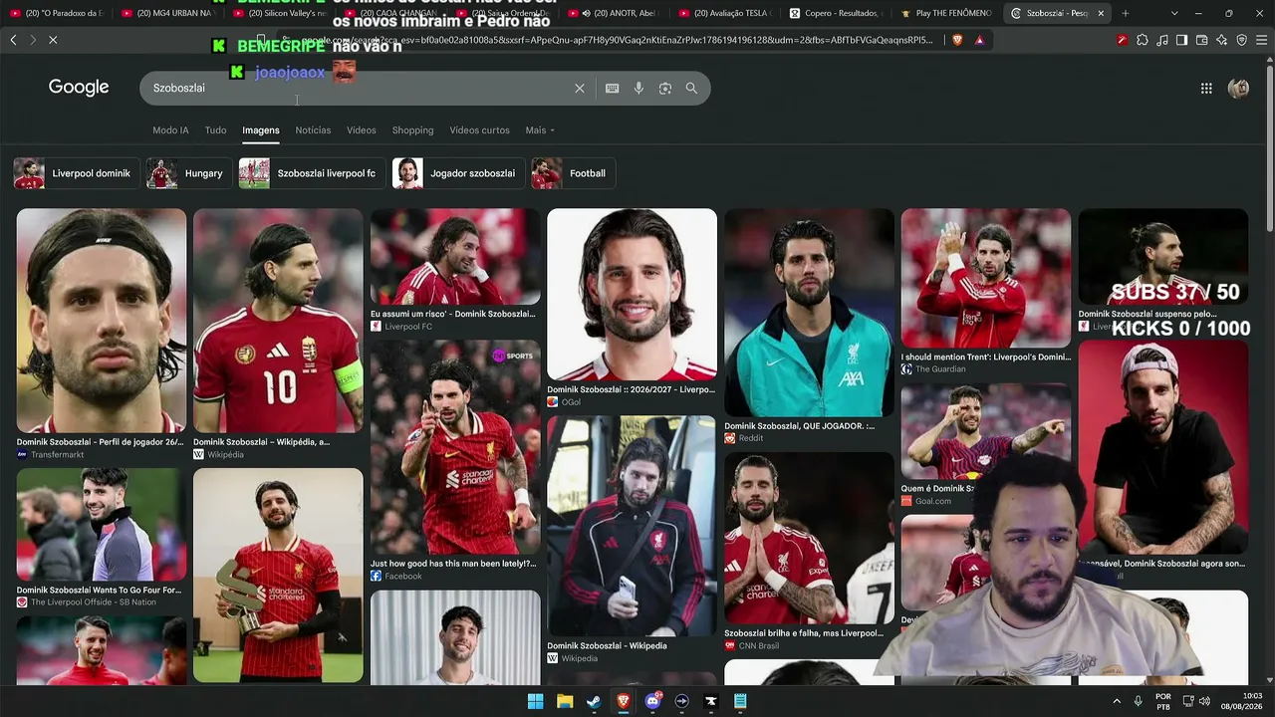Screen dimensions: 1275x717
Task: Switch to the 'Copero - Resultados' tab
Action: tap(835, 13)
